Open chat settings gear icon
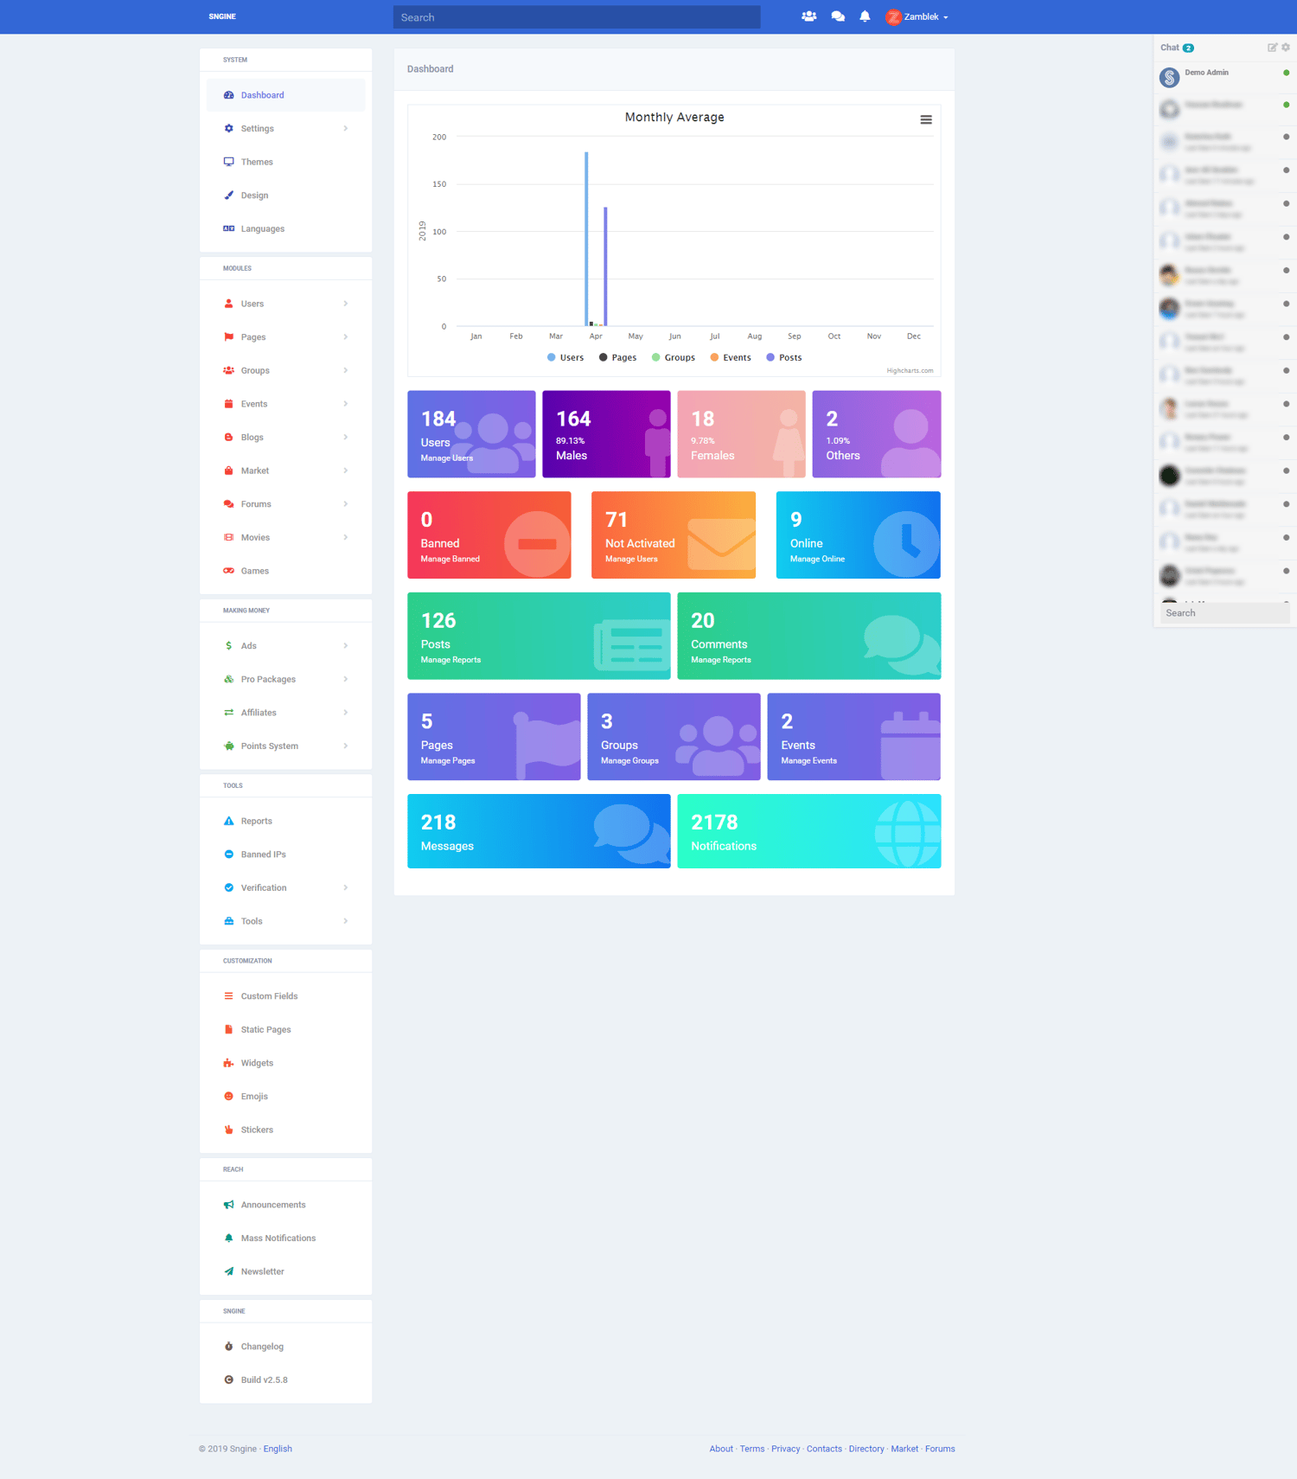 pos(1286,48)
